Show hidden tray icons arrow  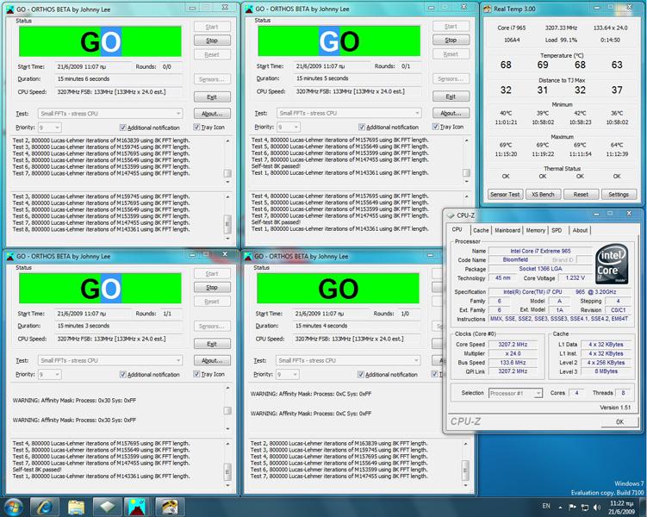point(560,508)
